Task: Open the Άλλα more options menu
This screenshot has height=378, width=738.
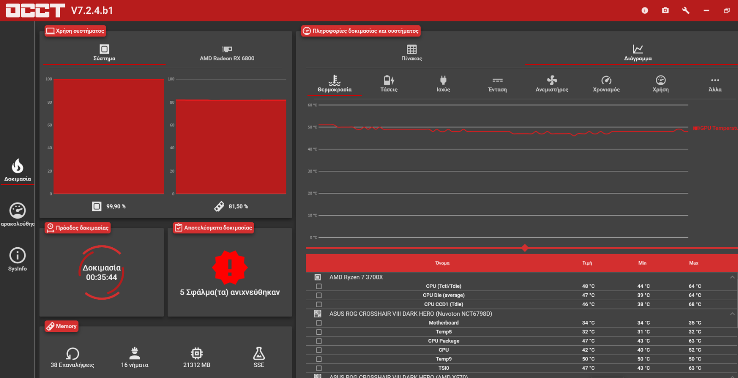Action: [x=715, y=84]
